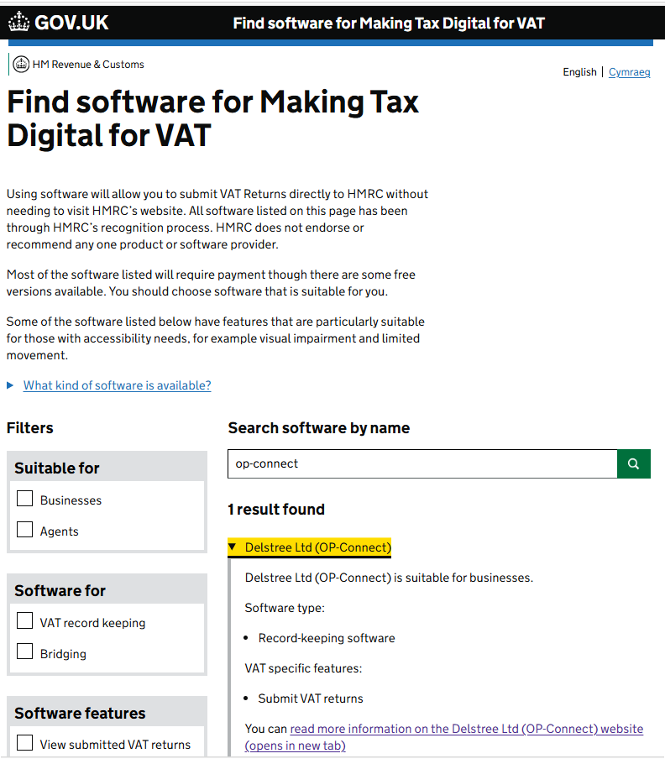
Task: Click the 1 result found heading
Action: [276, 510]
